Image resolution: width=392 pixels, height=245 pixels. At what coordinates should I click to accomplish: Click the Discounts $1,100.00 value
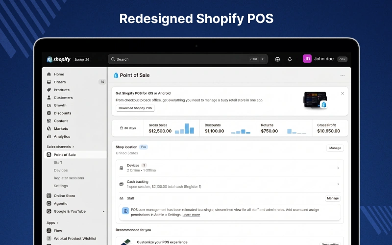(x=214, y=131)
